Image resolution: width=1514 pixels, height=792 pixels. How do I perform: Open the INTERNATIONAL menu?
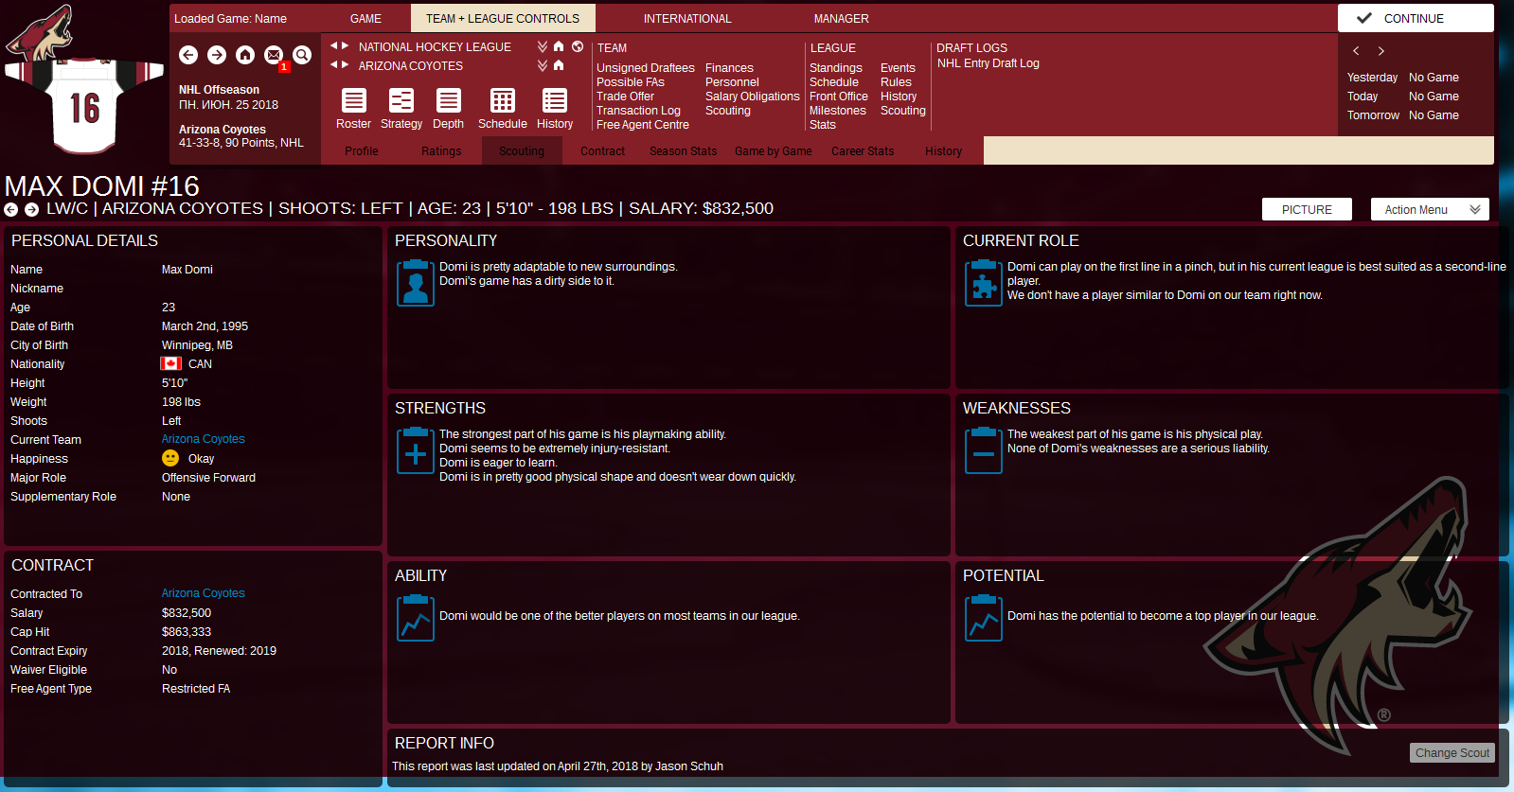pos(687,18)
